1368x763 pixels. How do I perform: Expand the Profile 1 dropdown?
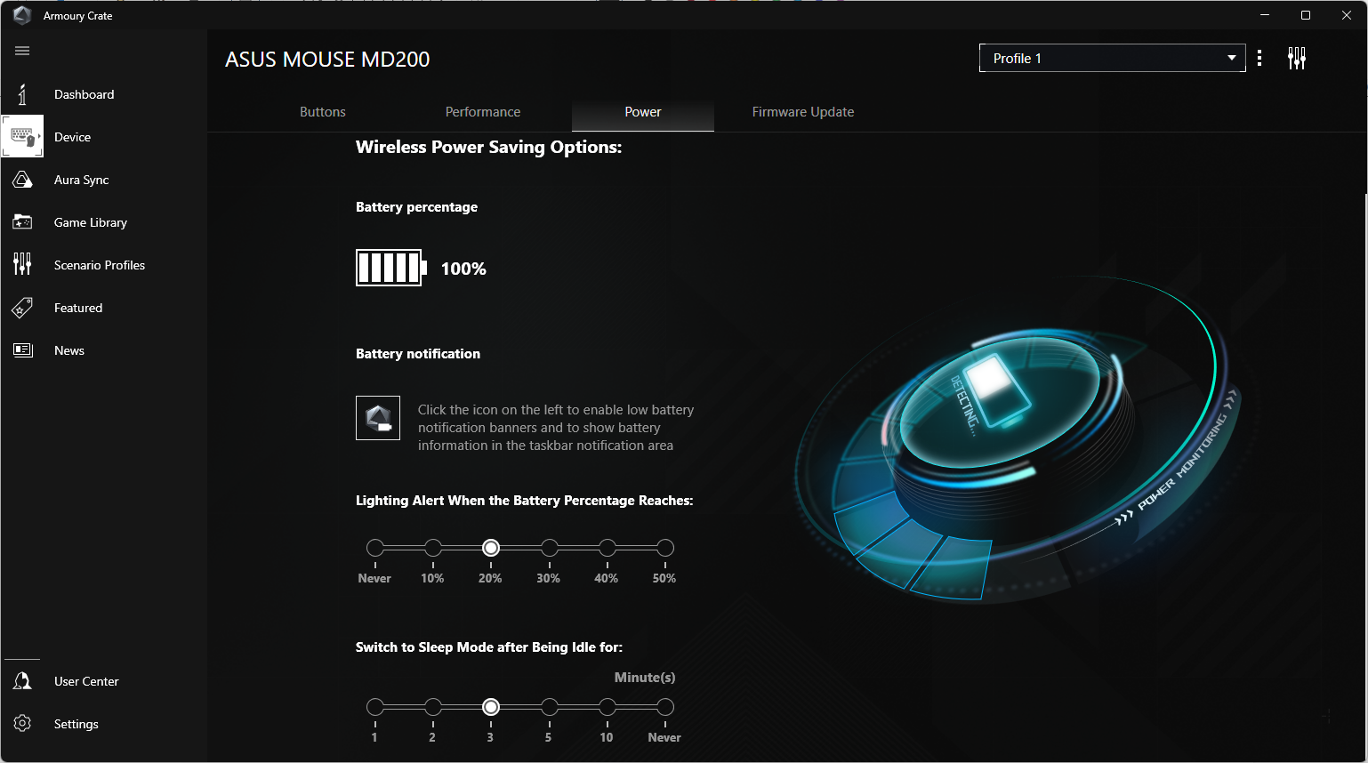(1112, 58)
